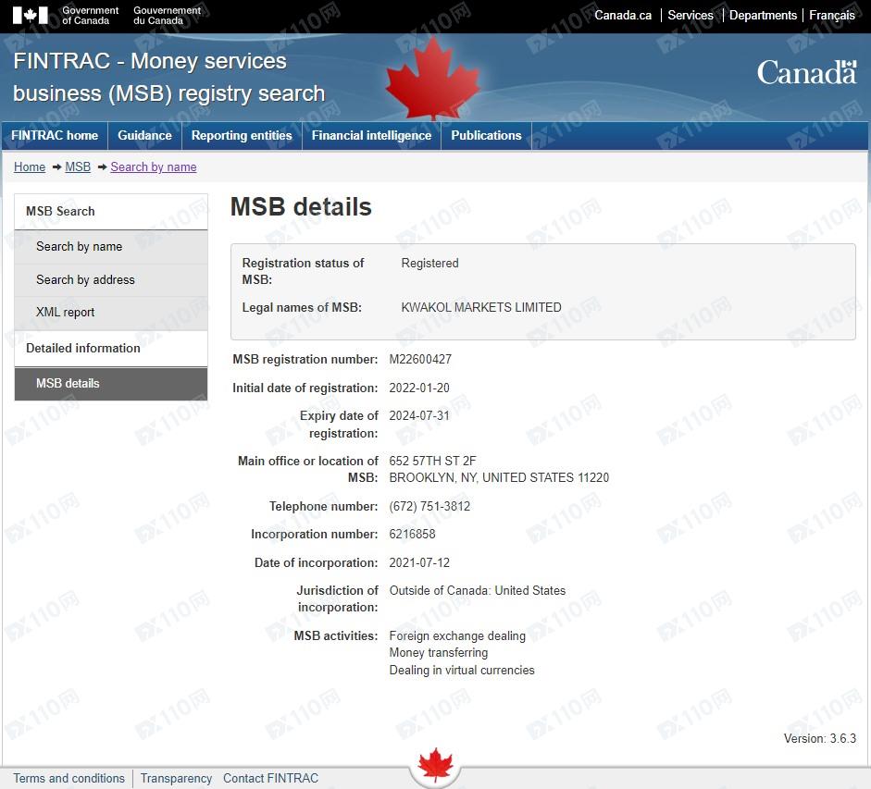Open the Canada.ca link
871x789 pixels.
pos(622,16)
